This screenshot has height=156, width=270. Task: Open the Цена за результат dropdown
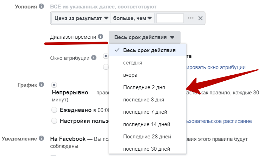[x=81, y=18]
